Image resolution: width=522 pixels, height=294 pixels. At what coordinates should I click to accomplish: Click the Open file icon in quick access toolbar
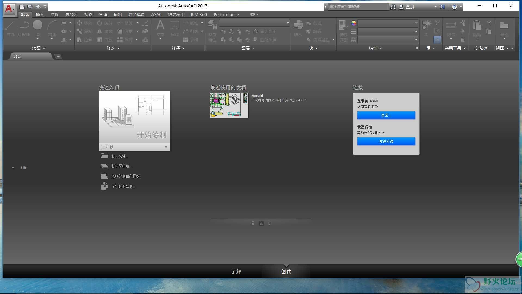pos(30,7)
